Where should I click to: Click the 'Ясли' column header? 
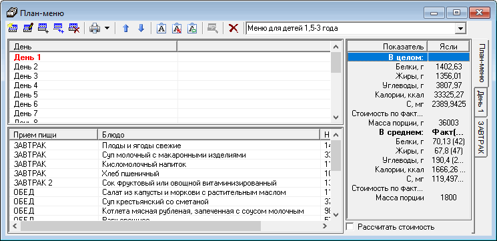pos(448,47)
